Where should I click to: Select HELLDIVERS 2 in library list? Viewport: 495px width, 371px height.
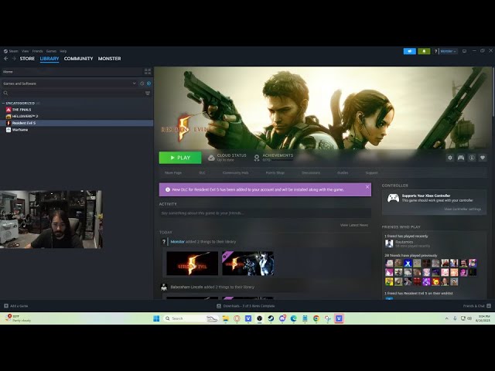point(25,116)
